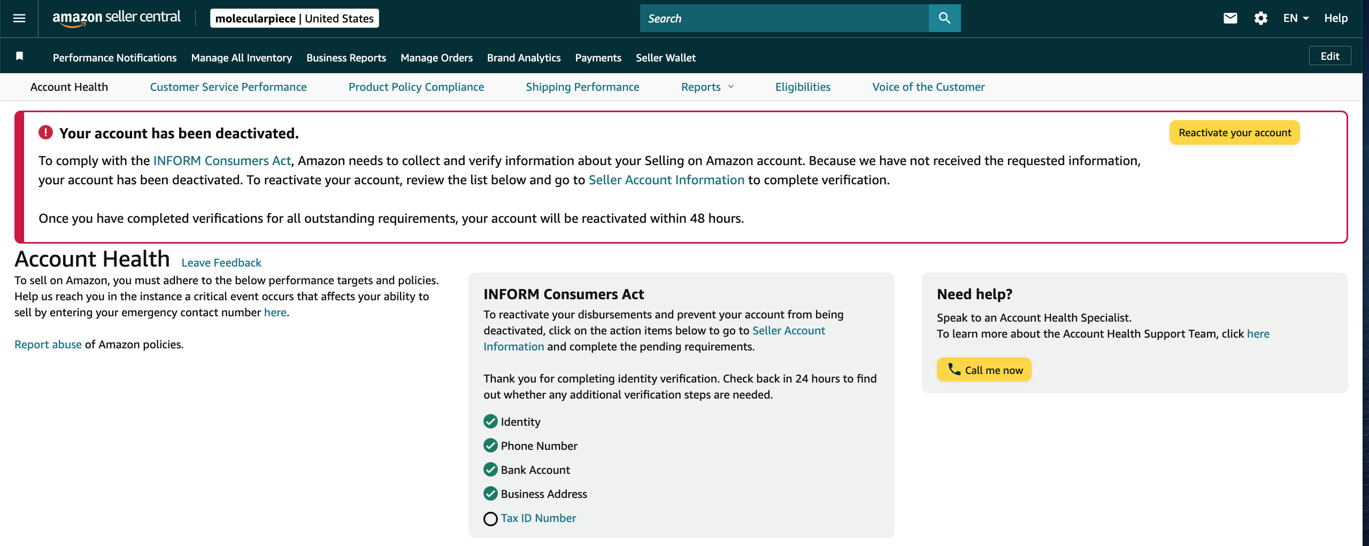Go to Business Reports
This screenshot has height=546, width=1369.
pos(346,58)
